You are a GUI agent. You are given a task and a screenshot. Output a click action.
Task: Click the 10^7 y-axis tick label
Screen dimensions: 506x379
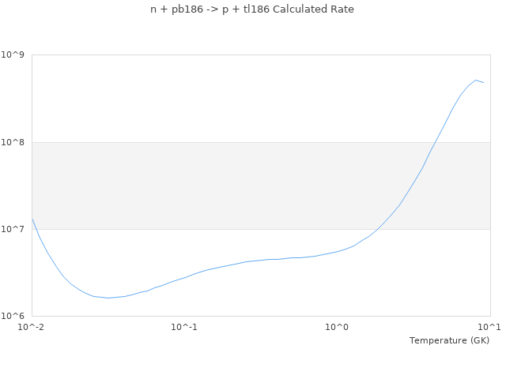pyautogui.click(x=13, y=229)
